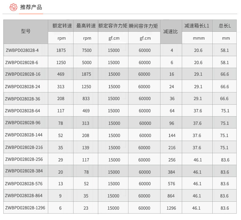The height and width of the screenshot is (220, 241).
Task: Click max speed 833 value
Action: (86, 99)
